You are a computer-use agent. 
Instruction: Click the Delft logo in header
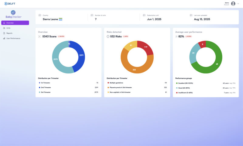point(10,4)
